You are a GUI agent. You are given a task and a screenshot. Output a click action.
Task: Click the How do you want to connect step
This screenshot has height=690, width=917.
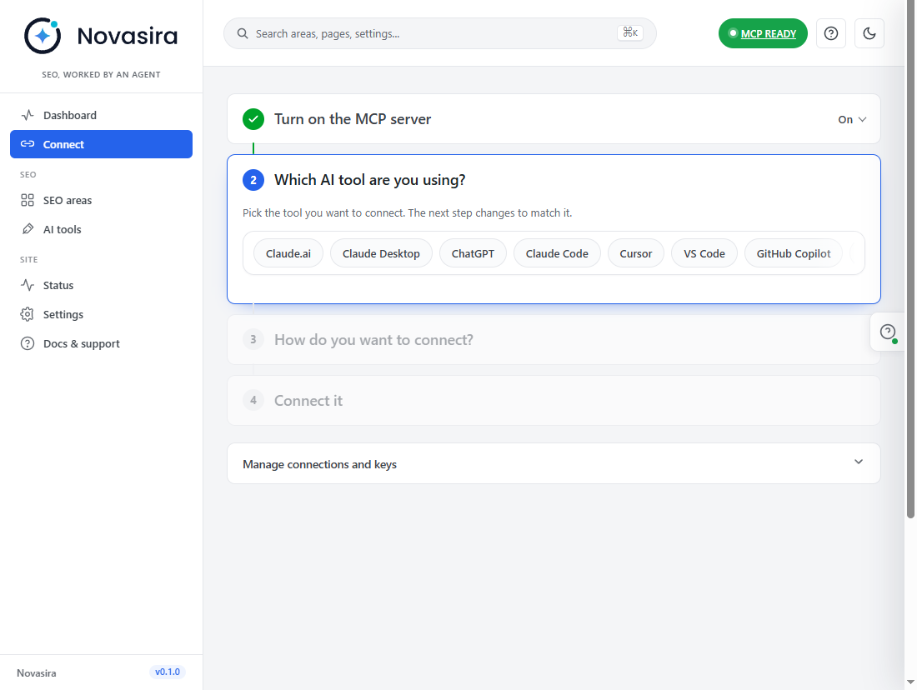554,340
